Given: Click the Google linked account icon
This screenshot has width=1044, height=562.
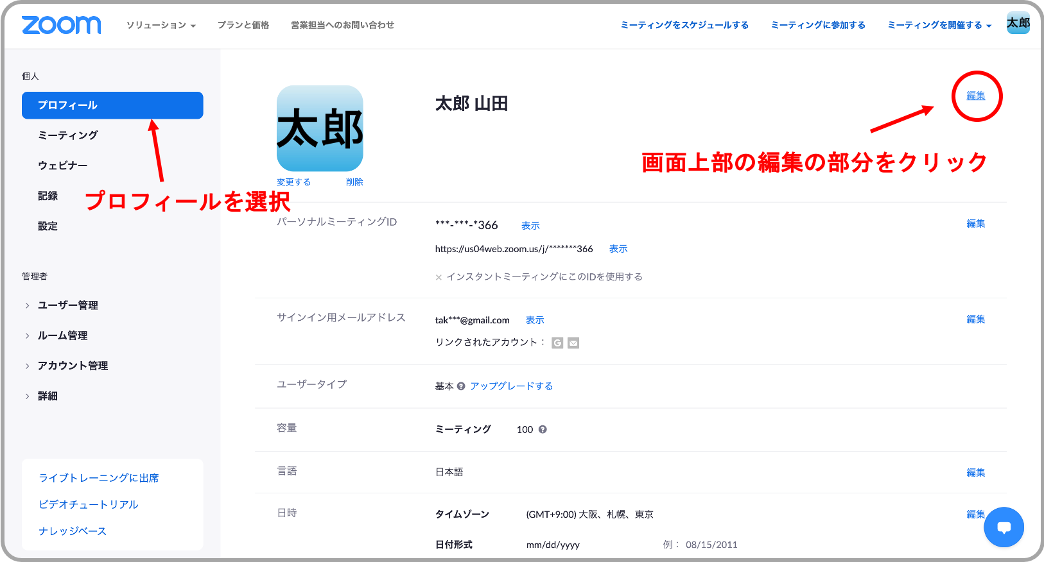Looking at the screenshot, I should point(557,343).
